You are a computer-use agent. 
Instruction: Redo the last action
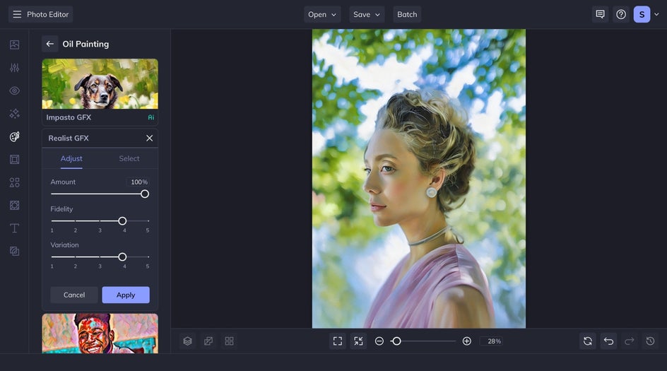630,341
